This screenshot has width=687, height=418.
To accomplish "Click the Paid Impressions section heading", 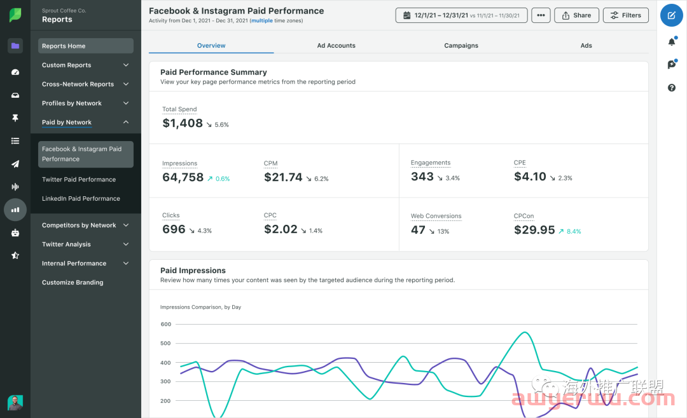I will coord(193,271).
